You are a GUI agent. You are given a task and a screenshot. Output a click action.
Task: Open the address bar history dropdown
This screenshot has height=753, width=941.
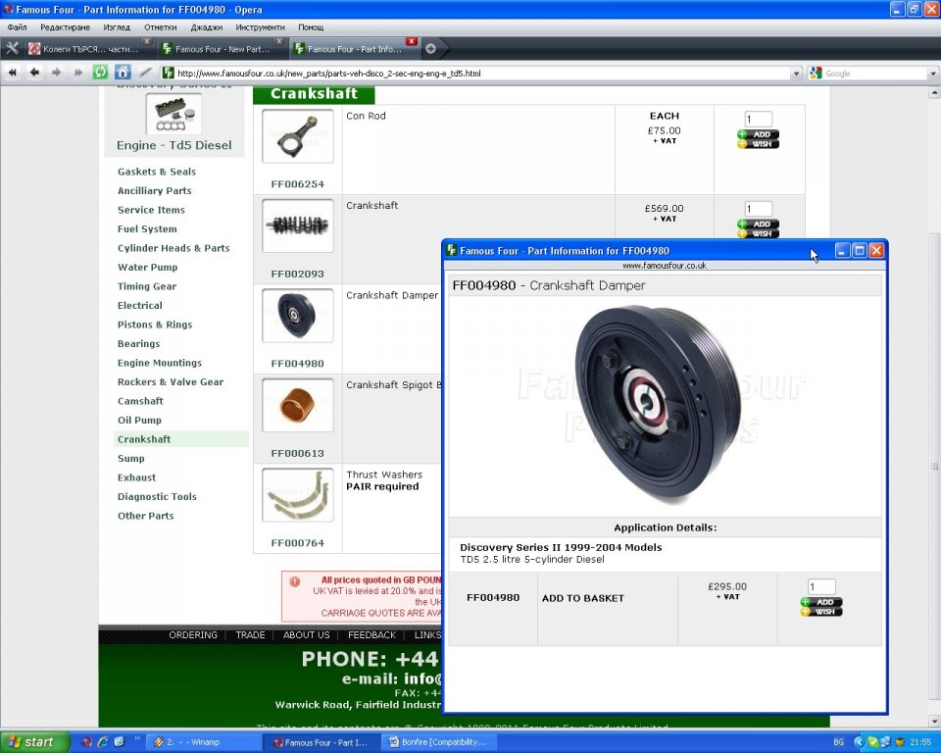point(796,74)
